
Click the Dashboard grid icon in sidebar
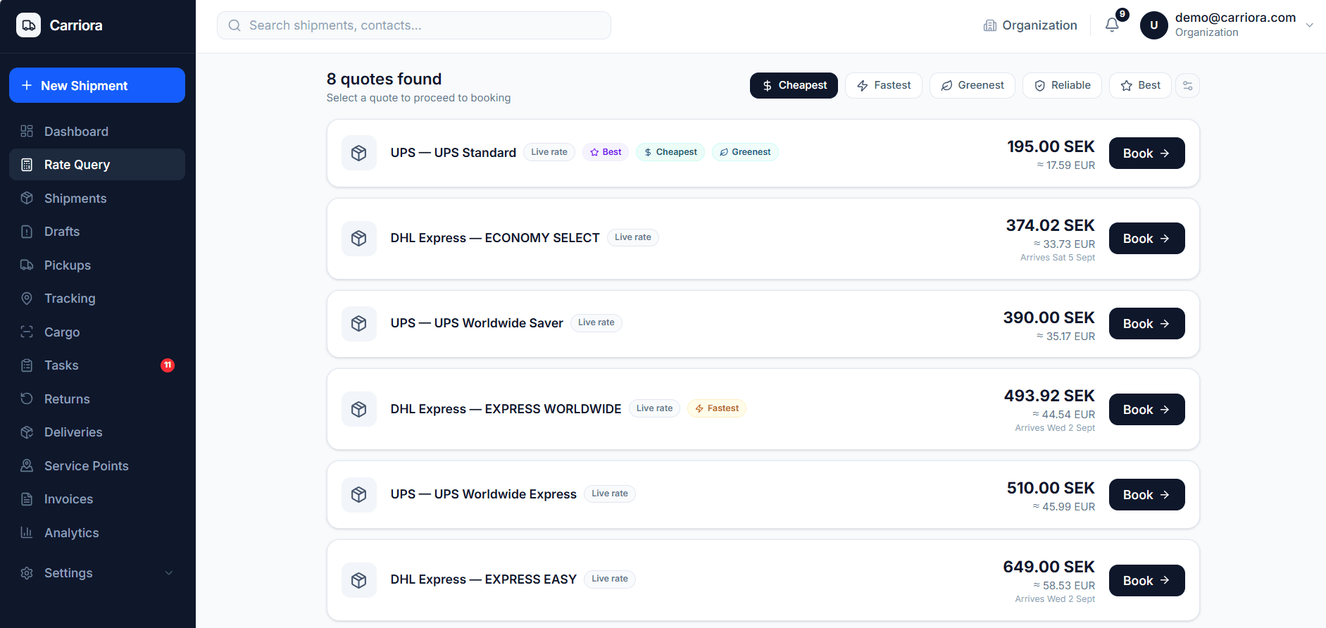point(27,131)
